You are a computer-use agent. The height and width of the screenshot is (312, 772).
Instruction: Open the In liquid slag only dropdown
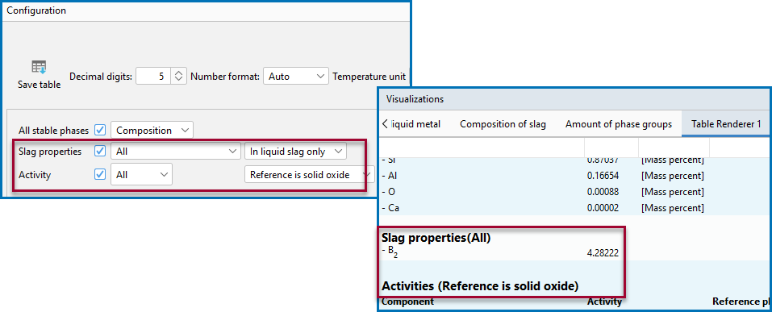[295, 152]
